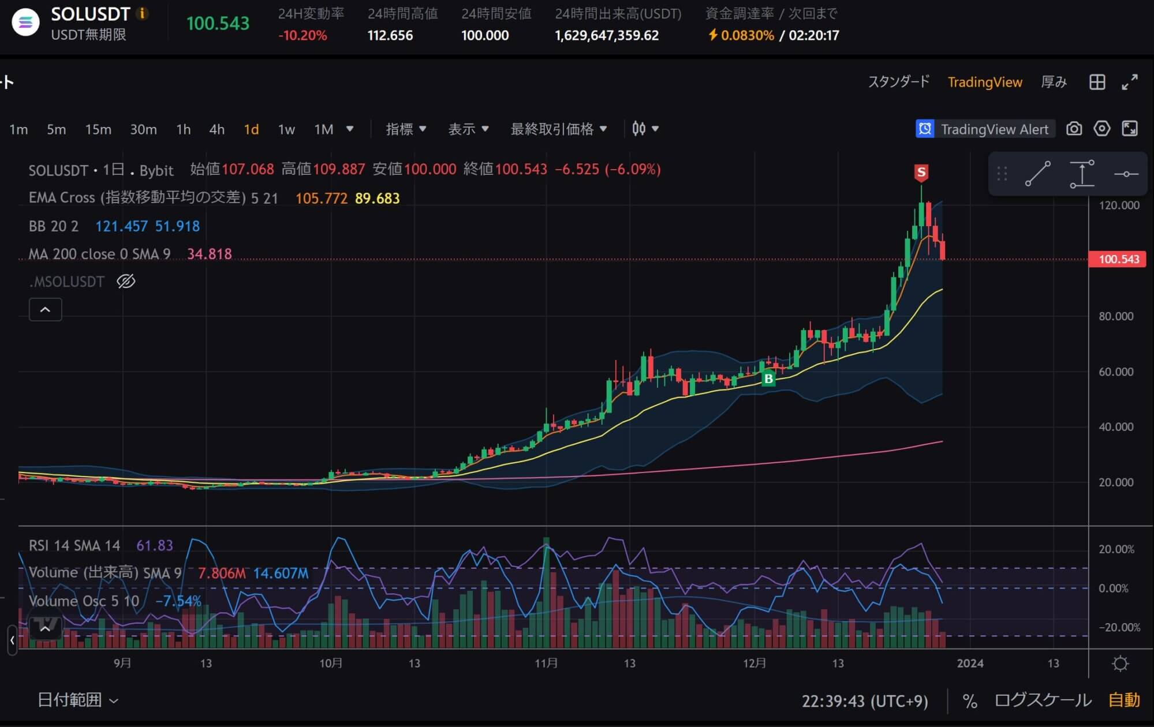The width and height of the screenshot is (1154, 727).
Task: Take a chart snapshot with the camera icon
Action: coord(1074,129)
